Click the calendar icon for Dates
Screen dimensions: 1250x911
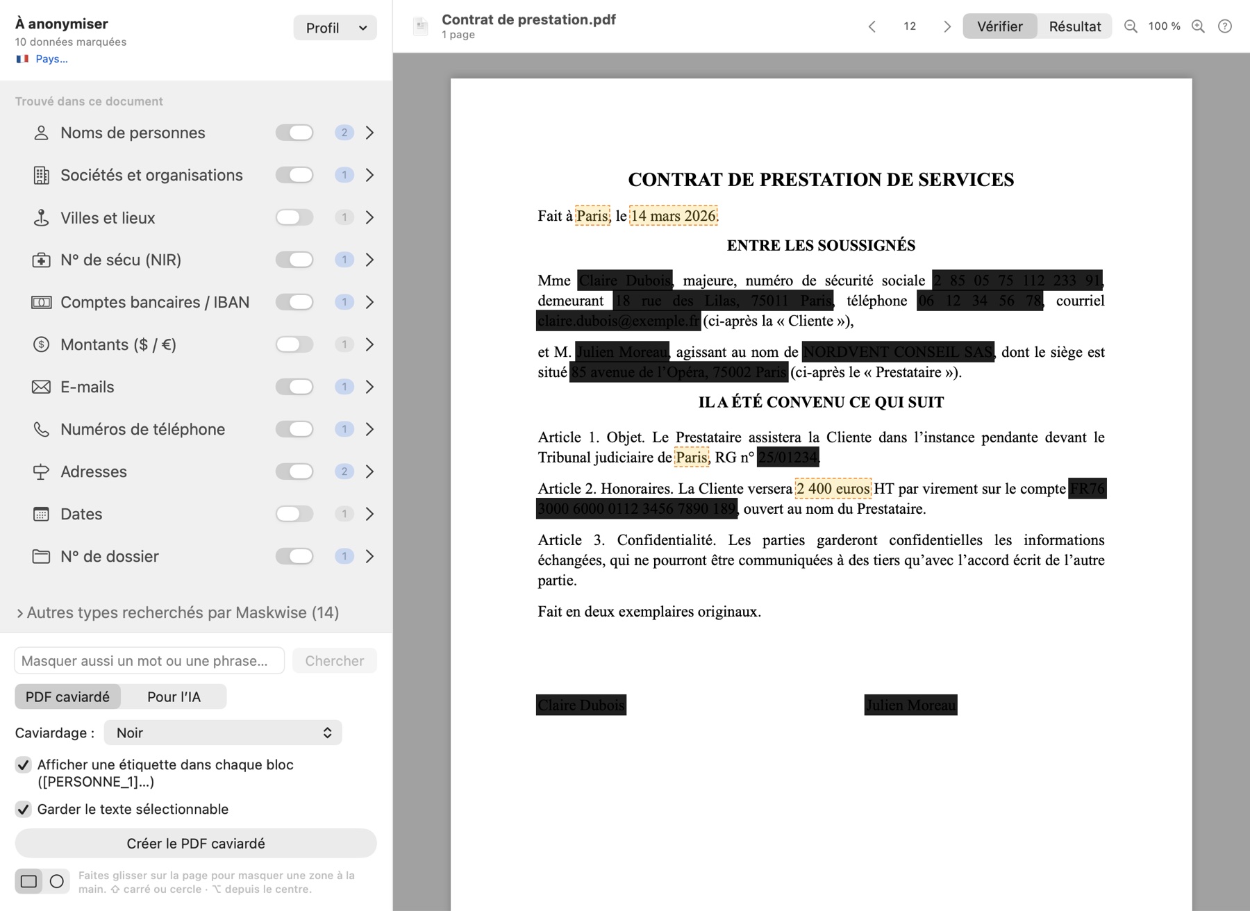[x=41, y=514]
